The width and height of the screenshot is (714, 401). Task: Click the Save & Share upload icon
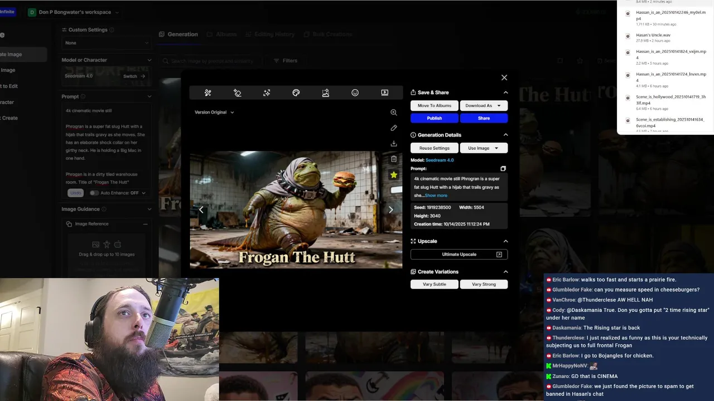pos(413,92)
